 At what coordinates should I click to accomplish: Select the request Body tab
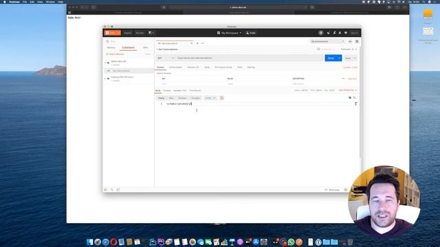[x=207, y=67]
